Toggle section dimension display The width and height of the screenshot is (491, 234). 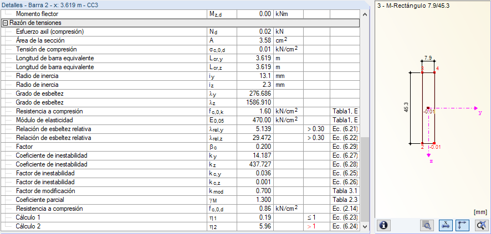click(444, 225)
